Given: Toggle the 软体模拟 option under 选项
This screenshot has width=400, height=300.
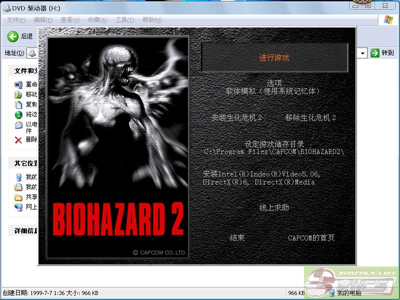Looking at the screenshot, I should click(x=273, y=91).
